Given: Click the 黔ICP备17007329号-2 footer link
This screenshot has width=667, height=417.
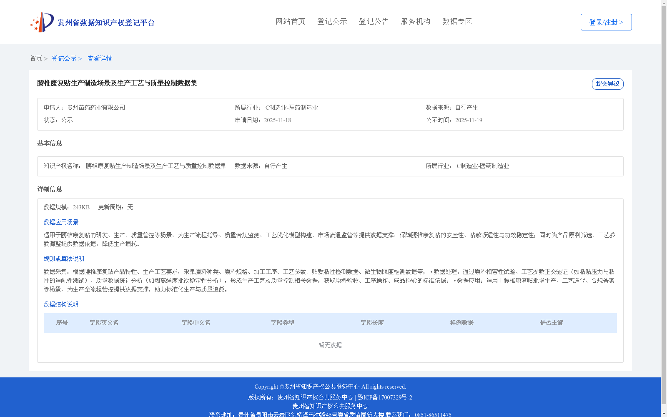Looking at the screenshot, I should (385, 397).
